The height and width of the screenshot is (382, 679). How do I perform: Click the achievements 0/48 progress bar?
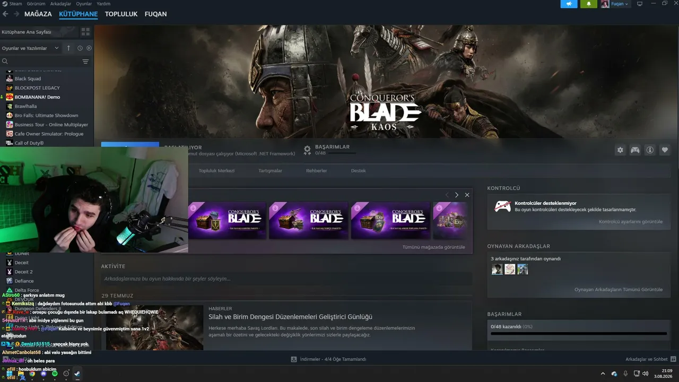click(x=579, y=334)
